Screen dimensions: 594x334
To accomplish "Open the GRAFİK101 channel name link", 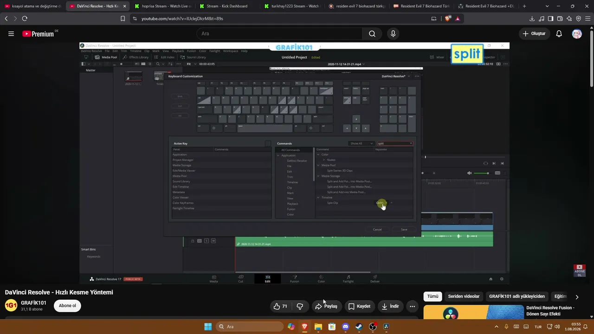I will point(33,303).
